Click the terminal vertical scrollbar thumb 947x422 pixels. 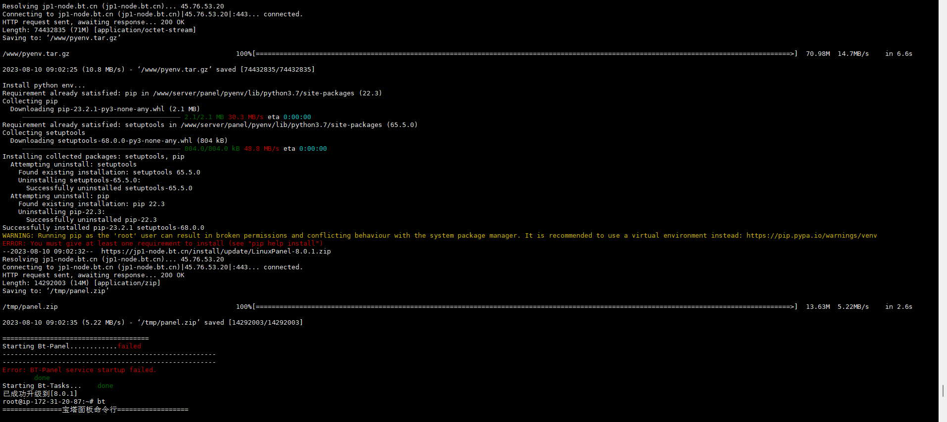943,391
